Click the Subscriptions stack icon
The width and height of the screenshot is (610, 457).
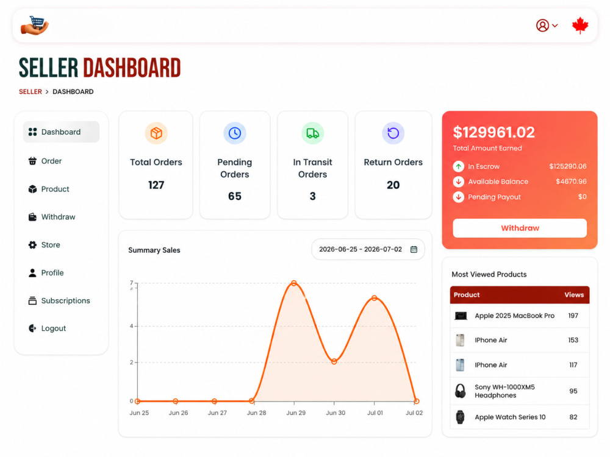tap(33, 301)
